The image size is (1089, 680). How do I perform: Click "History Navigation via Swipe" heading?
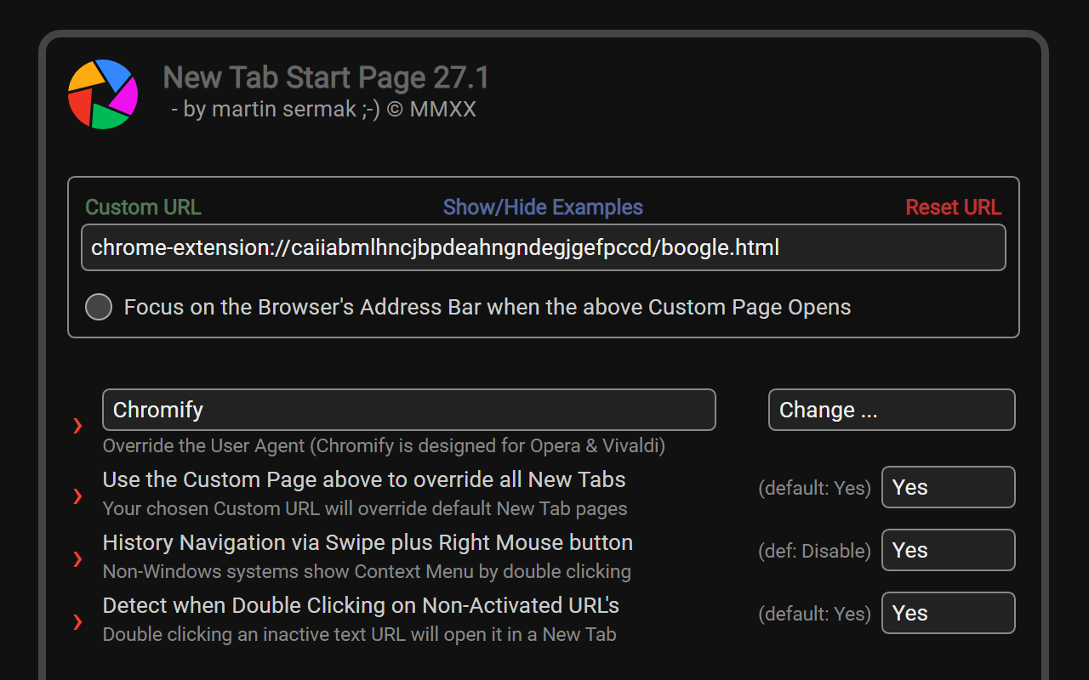pos(368,542)
